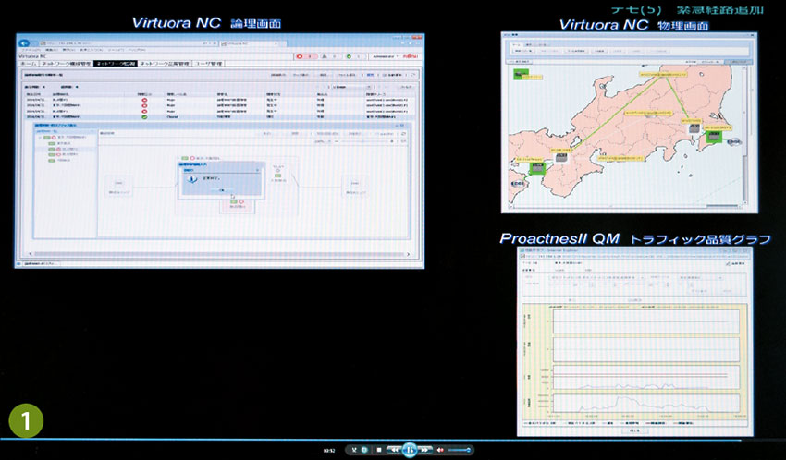Click the green legend node at the map's upper left
Screen dimensions: 786x460
click(x=521, y=75)
